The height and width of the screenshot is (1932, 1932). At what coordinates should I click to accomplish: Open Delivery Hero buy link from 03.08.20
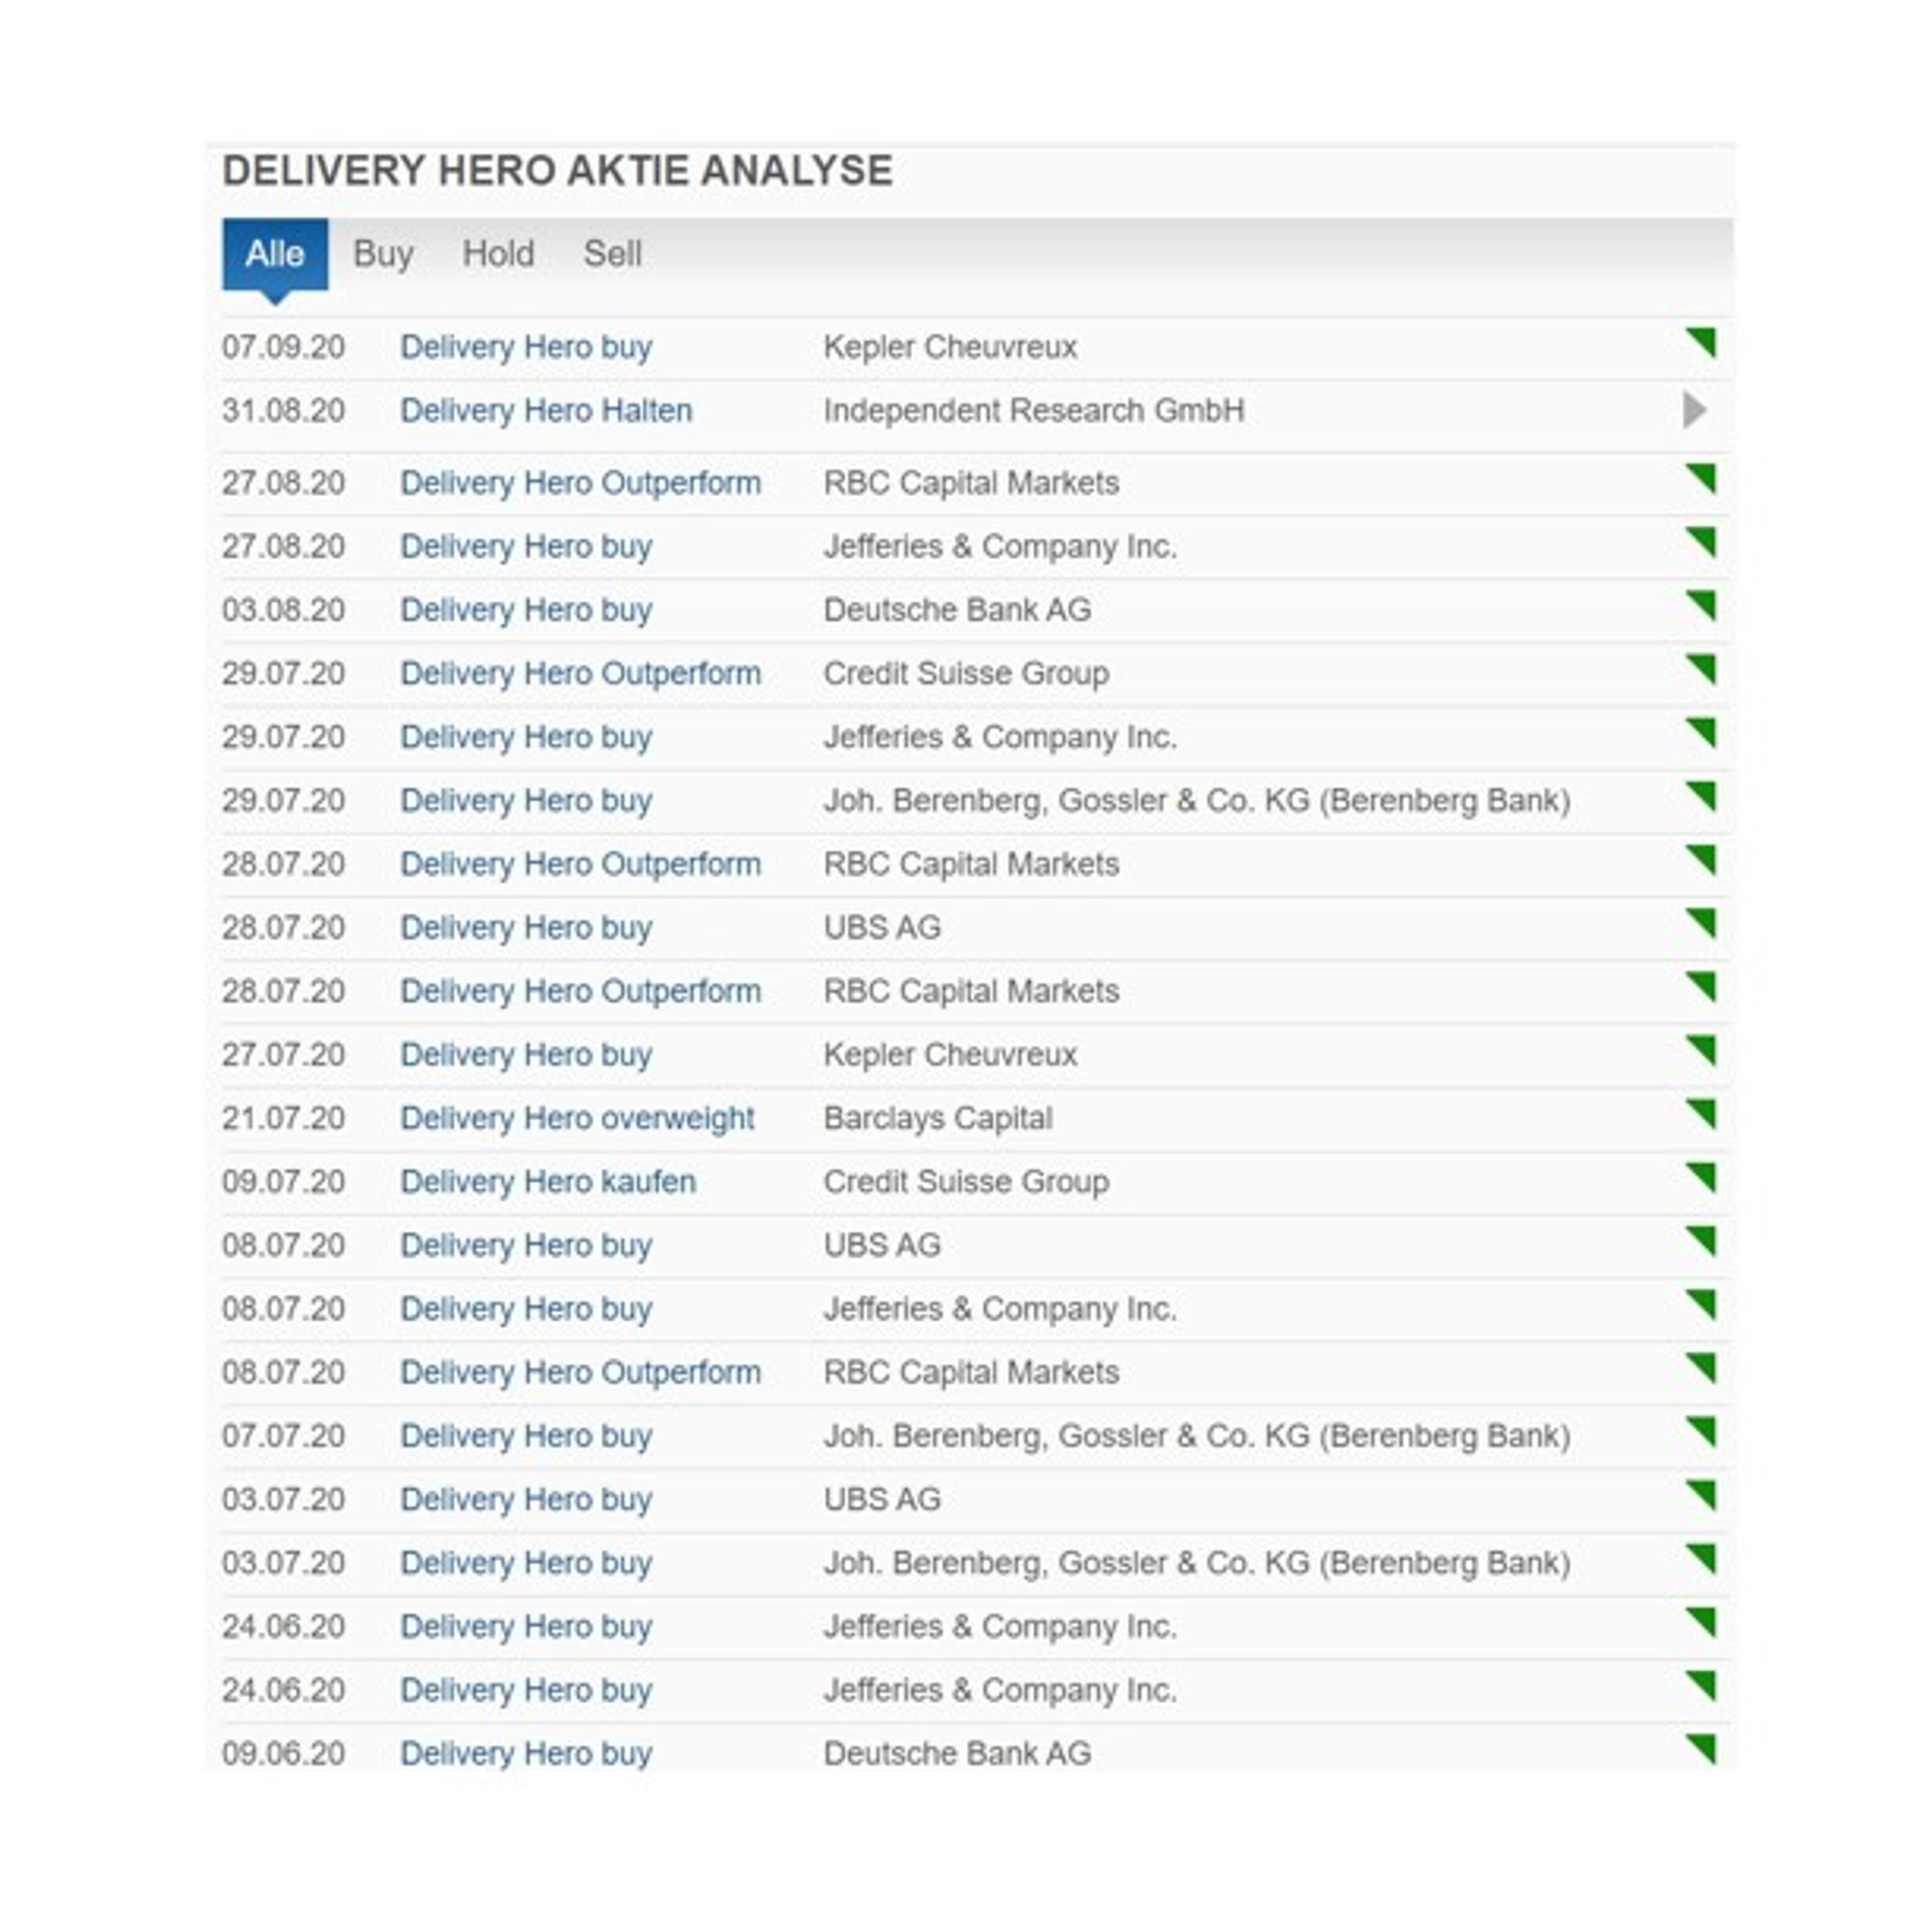coord(526,610)
